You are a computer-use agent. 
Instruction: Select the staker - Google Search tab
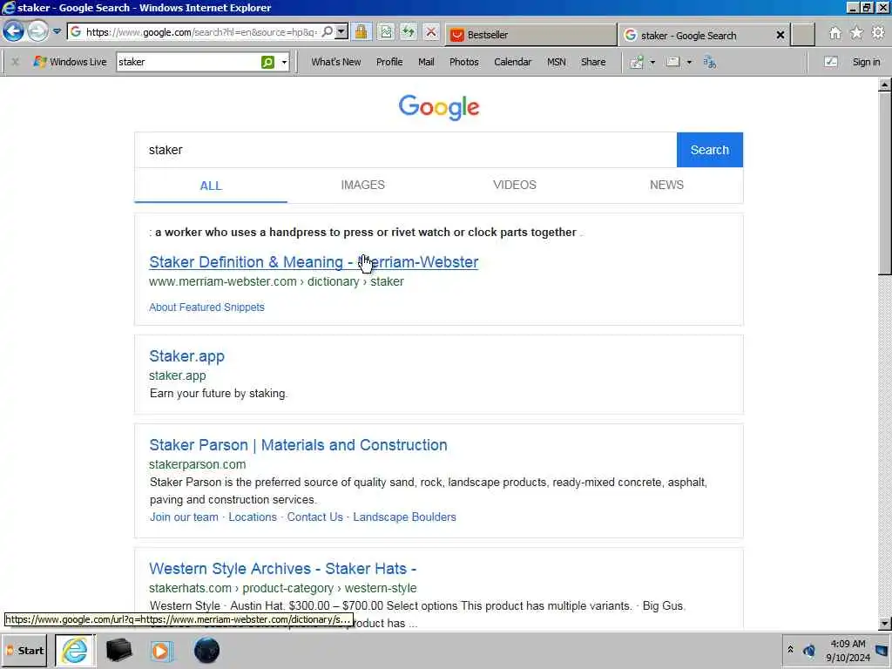[x=698, y=35]
